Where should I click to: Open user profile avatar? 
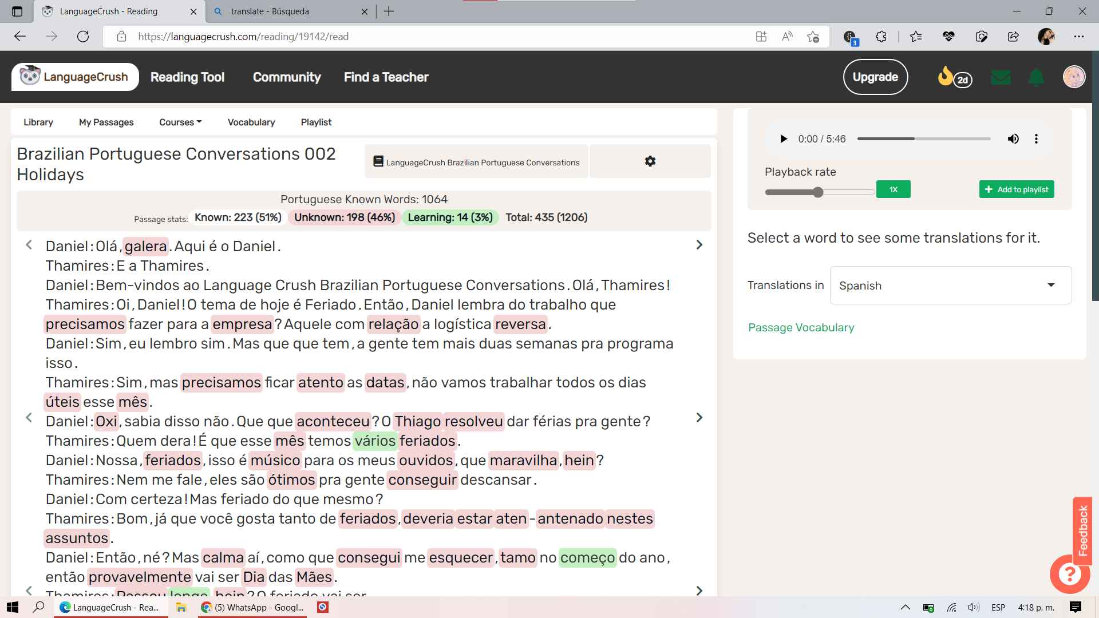click(1073, 77)
